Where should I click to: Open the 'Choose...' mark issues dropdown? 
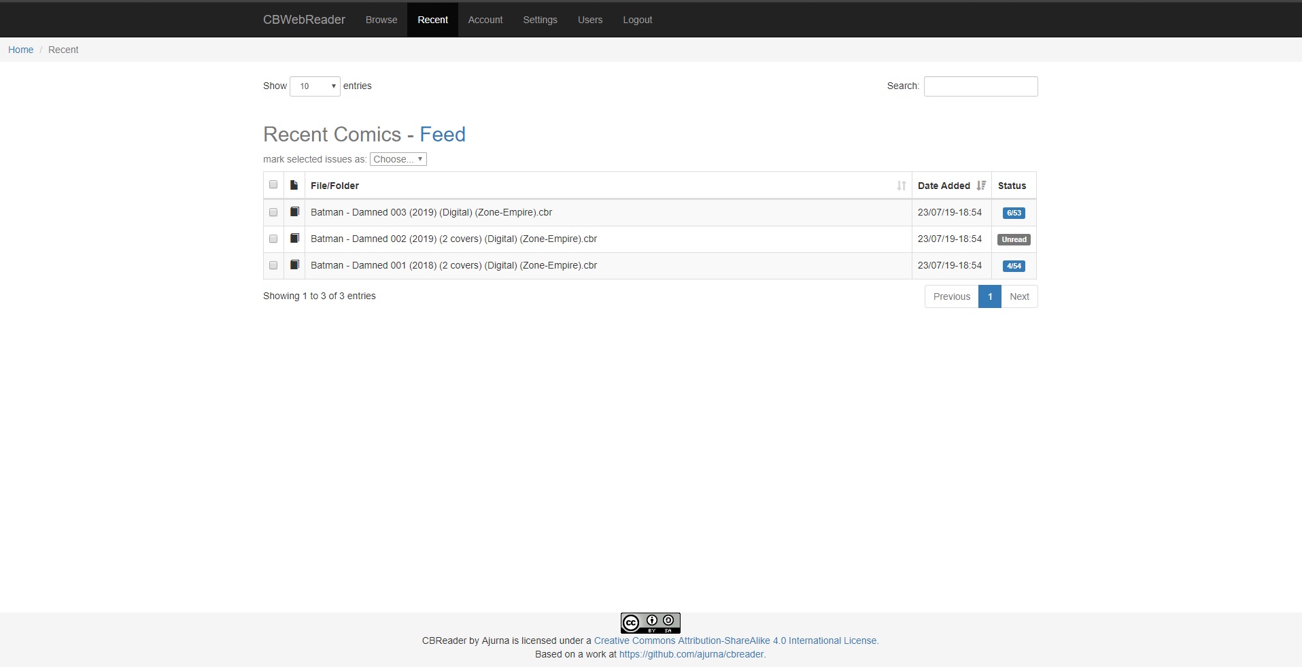tap(398, 158)
